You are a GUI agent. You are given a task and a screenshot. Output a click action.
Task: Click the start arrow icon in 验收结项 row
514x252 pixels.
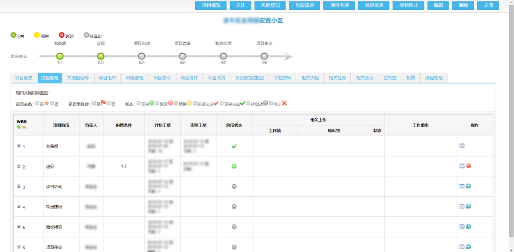tap(469, 226)
